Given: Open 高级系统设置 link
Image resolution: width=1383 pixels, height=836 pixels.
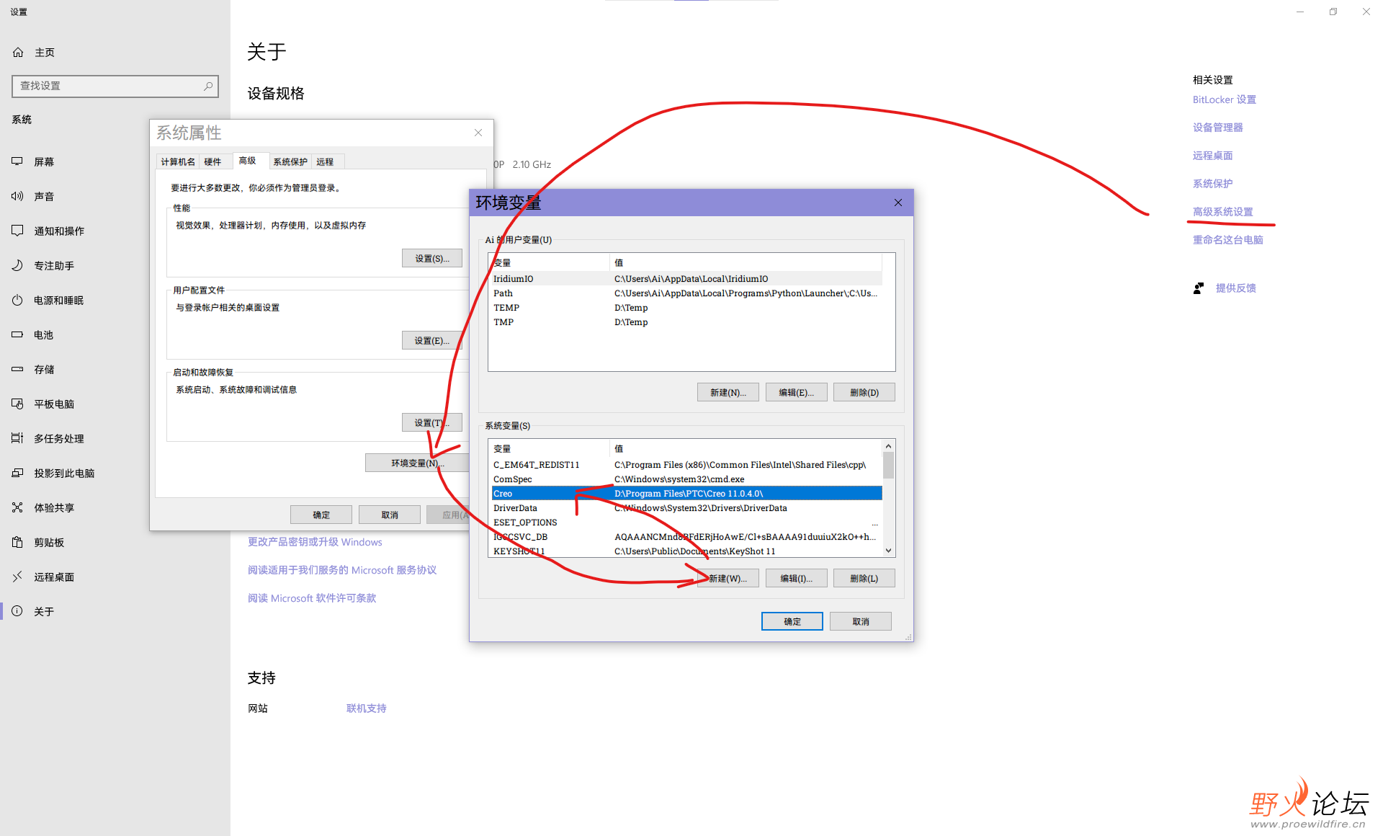Looking at the screenshot, I should 1222,211.
